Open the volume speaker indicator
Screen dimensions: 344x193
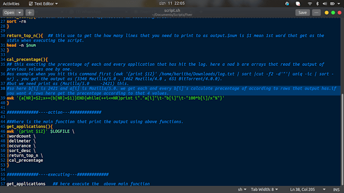[325, 4]
